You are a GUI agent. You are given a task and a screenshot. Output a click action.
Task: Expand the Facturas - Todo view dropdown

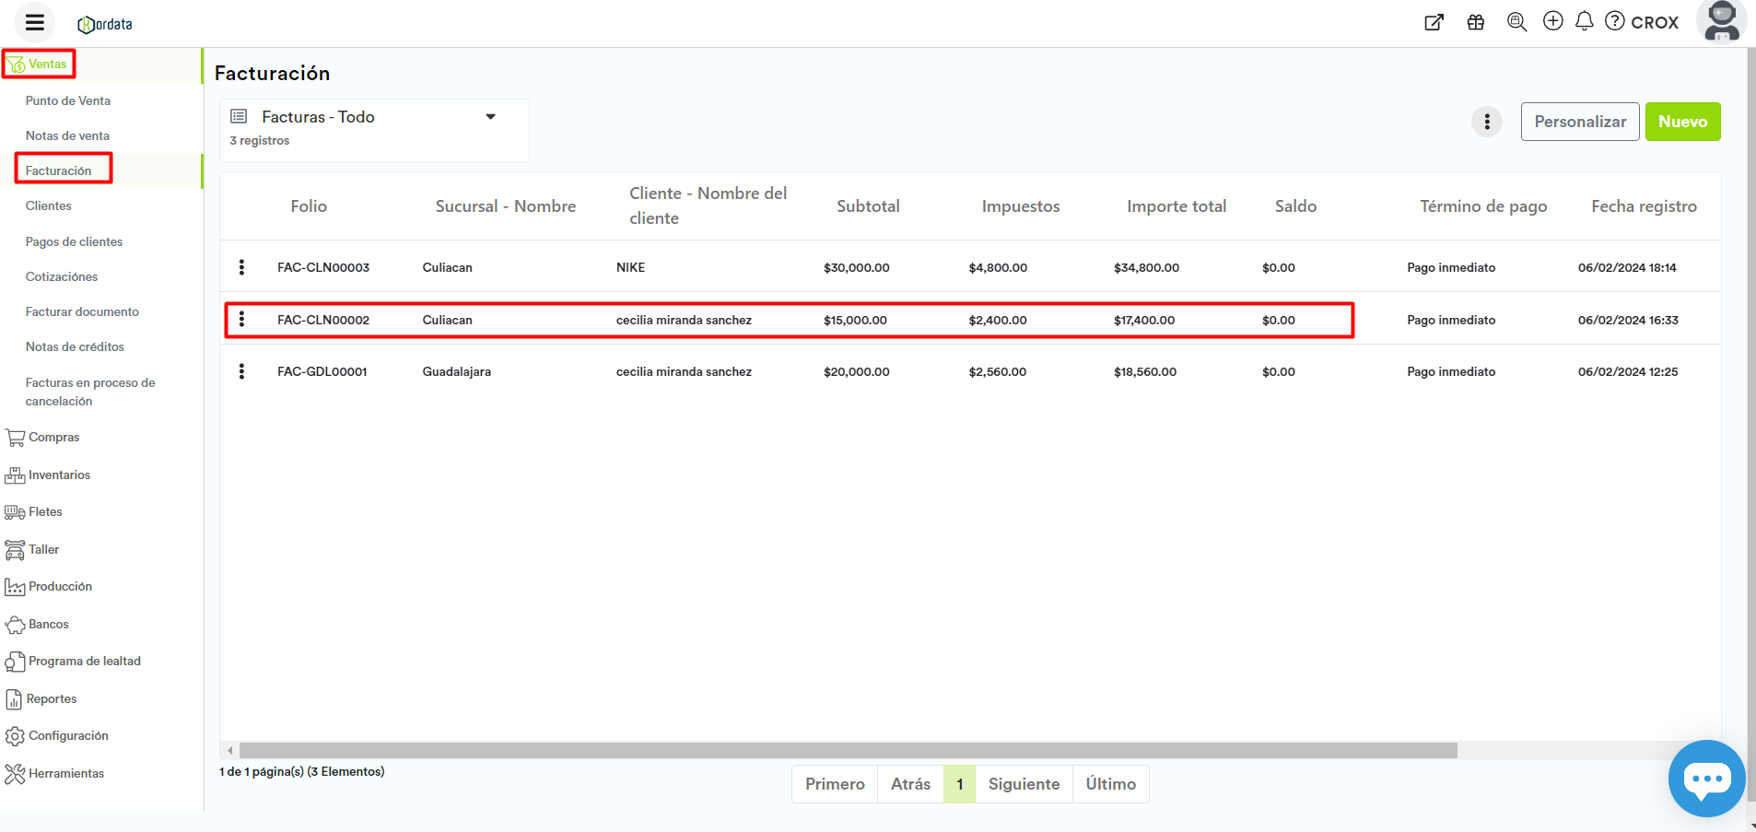491,117
